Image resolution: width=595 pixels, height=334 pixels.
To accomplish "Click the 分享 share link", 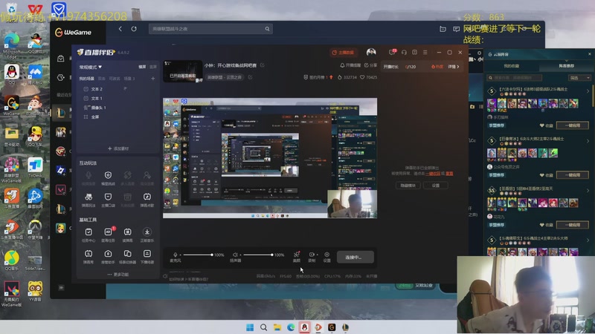I will [x=370, y=65].
